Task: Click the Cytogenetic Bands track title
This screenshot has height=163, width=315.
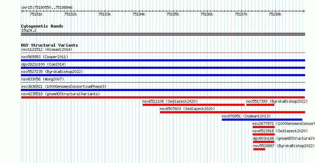Action: (x=42, y=26)
